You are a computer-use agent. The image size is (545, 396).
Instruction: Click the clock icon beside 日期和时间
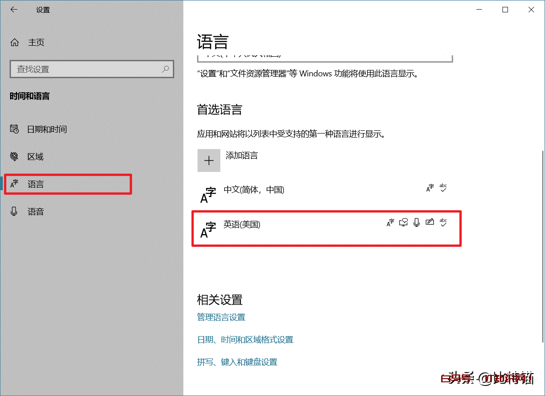(15, 129)
